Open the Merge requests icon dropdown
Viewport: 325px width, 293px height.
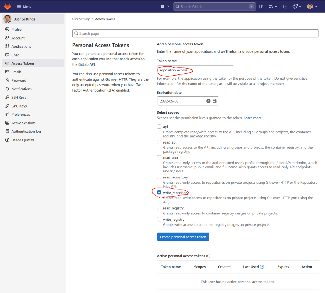[273, 6]
